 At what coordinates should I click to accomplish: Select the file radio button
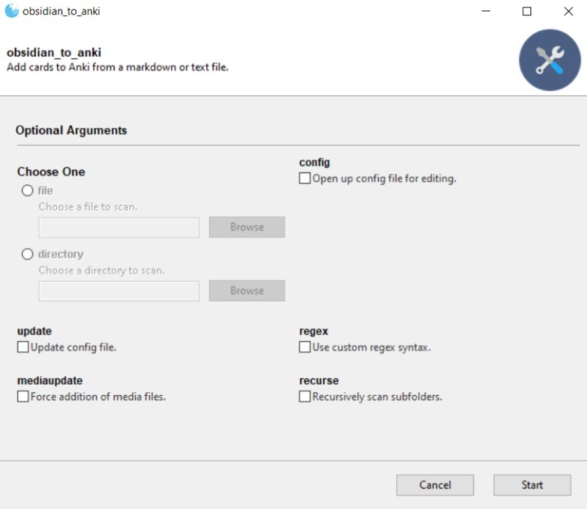(x=27, y=190)
